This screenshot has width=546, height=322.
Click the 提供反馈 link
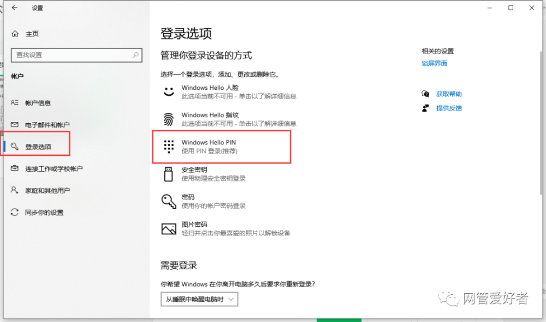pyautogui.click(x=449, y=108)
